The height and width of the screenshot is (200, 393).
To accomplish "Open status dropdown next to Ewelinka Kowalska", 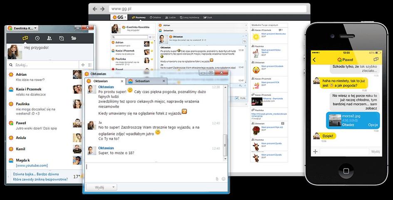I will (x=124, y=27).
